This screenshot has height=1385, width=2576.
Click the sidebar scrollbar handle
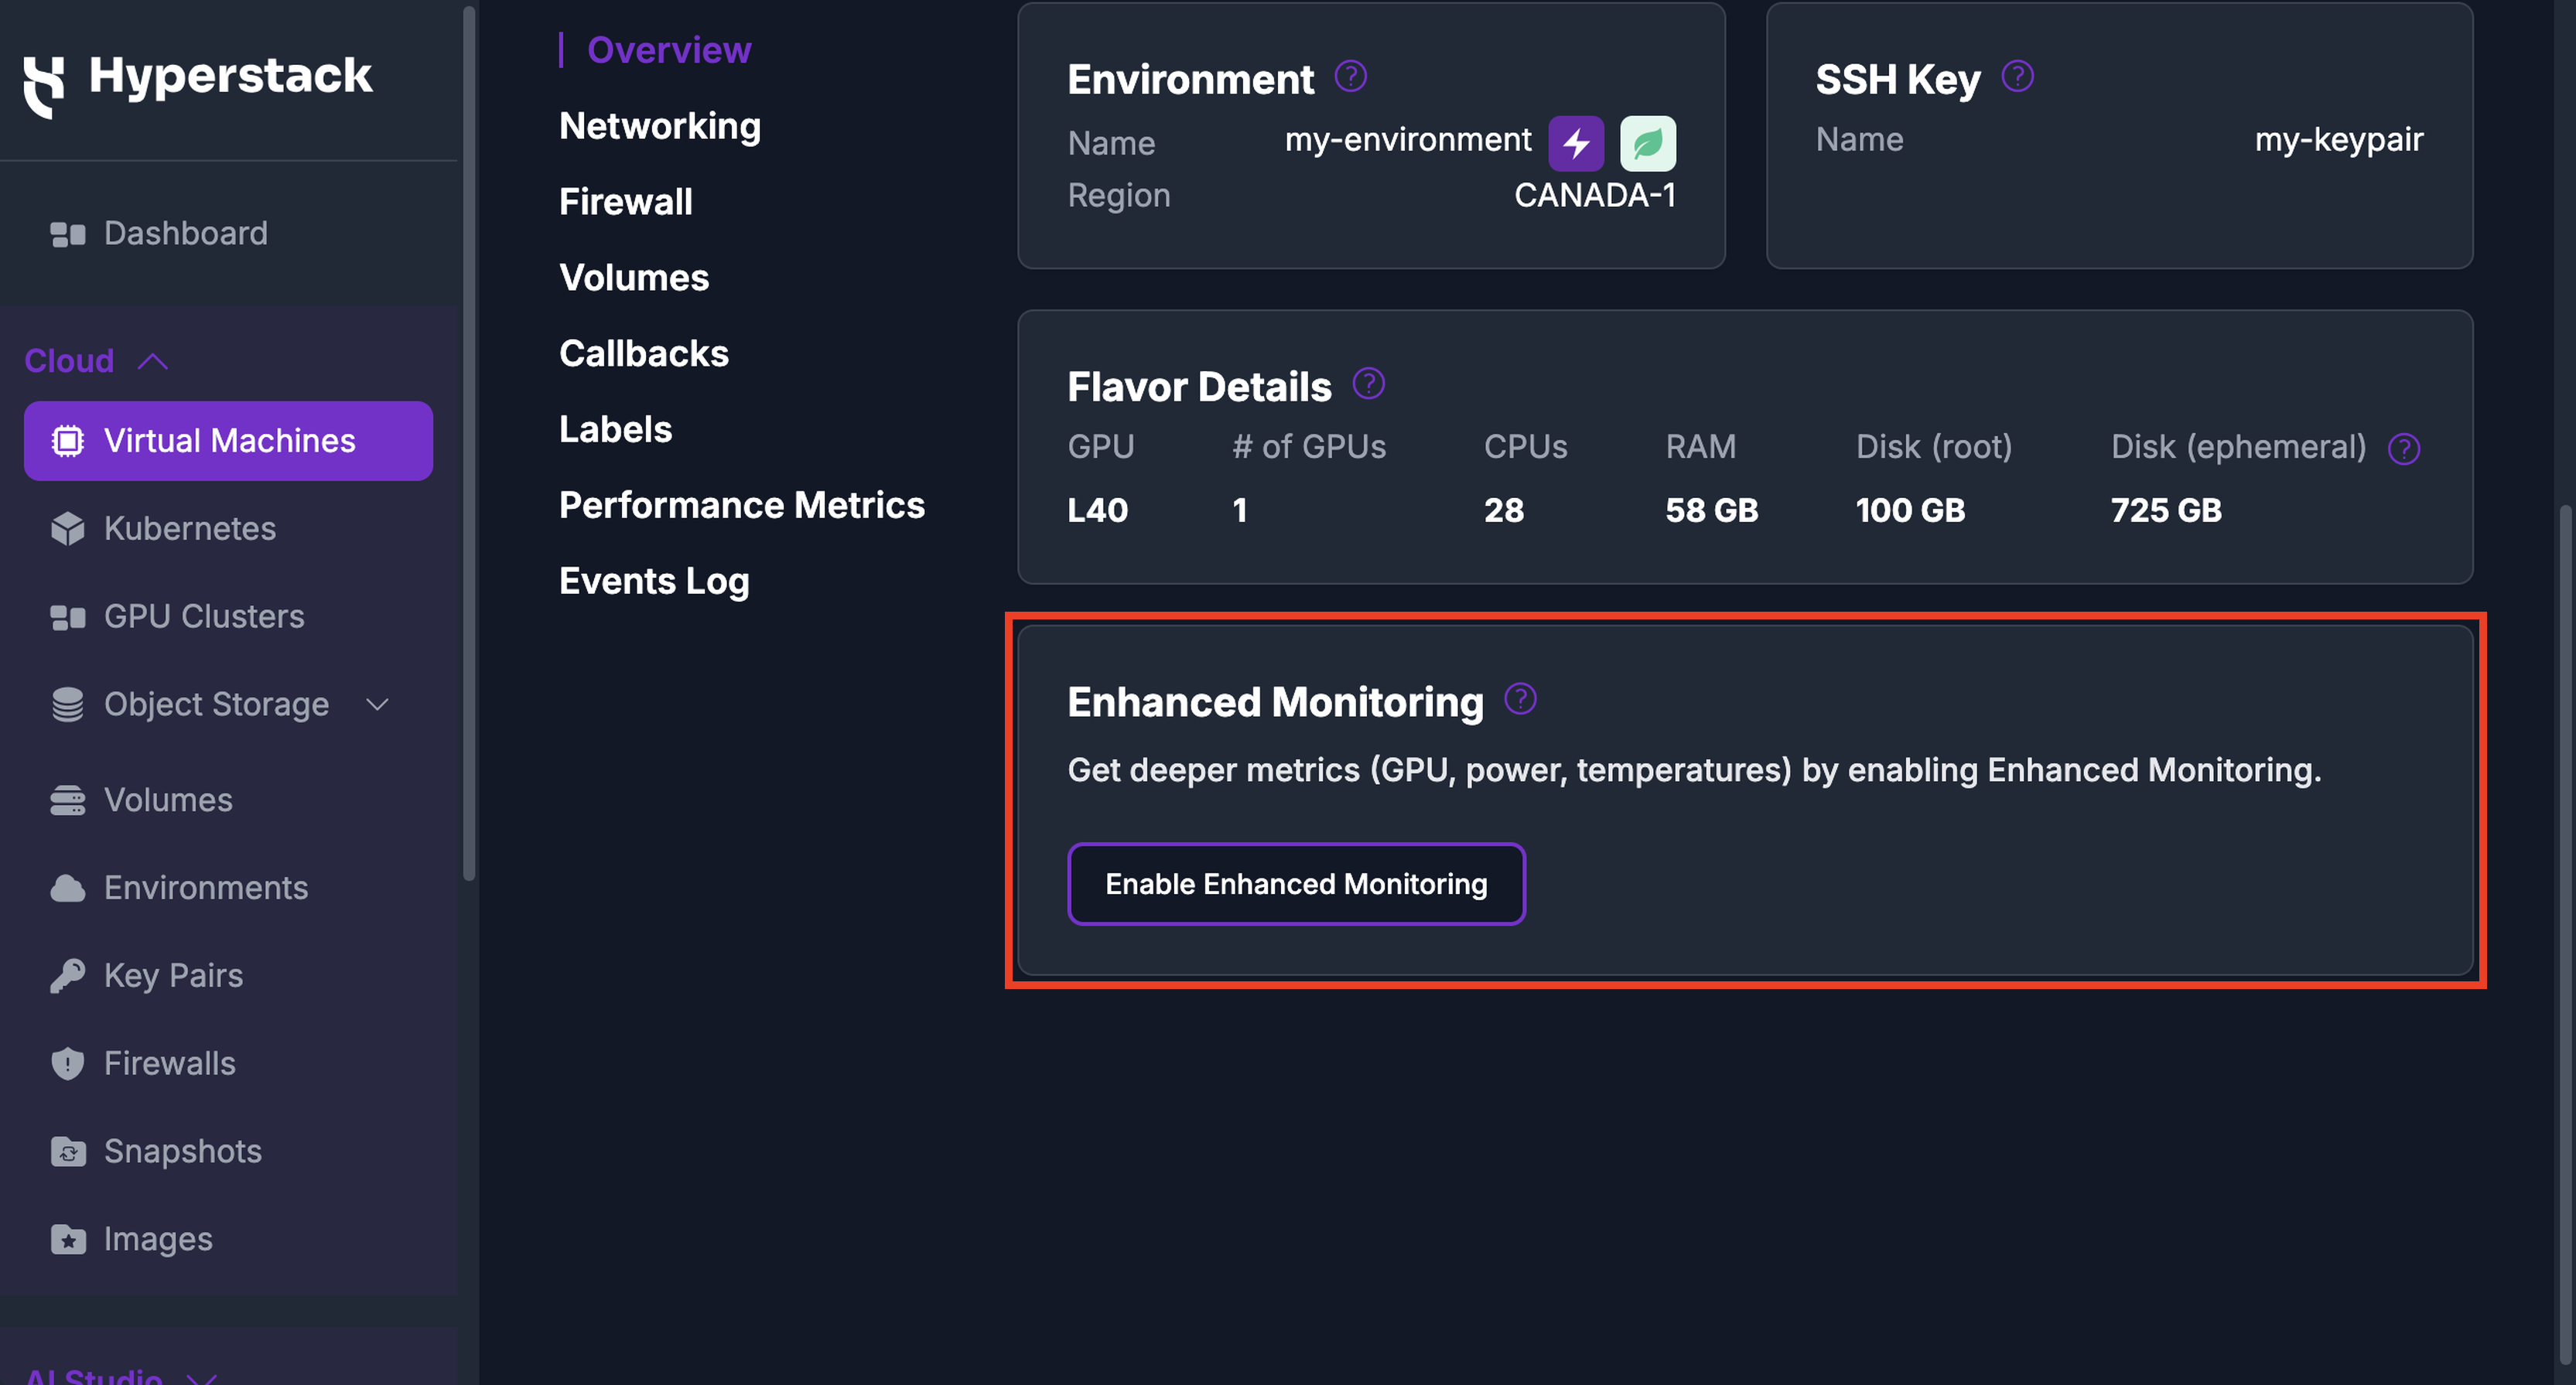point(469,444)
